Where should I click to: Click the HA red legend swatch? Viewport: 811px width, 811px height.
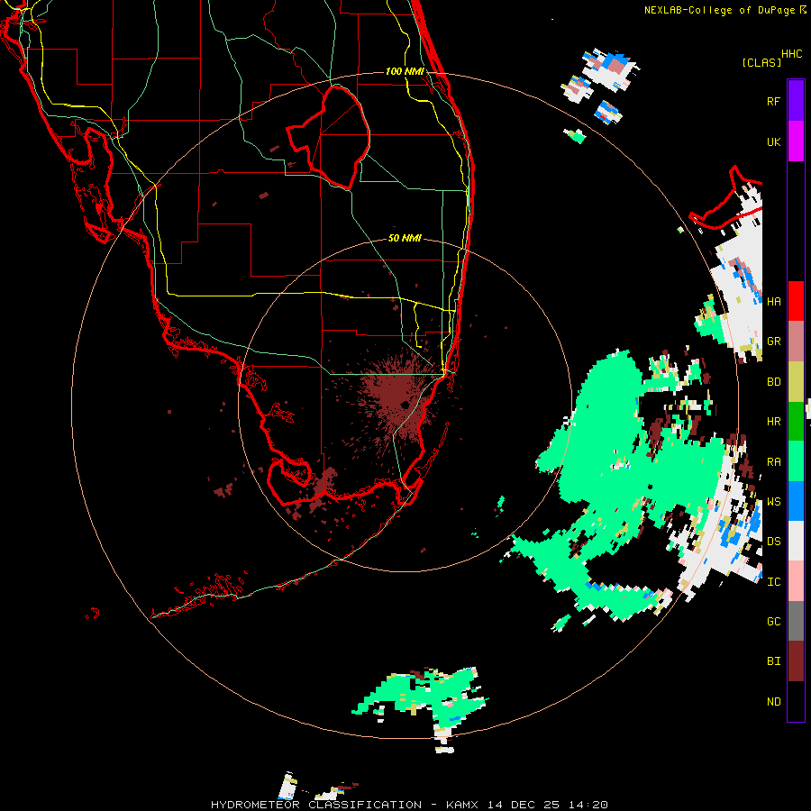pyautogui.click(x=796, y=301)
